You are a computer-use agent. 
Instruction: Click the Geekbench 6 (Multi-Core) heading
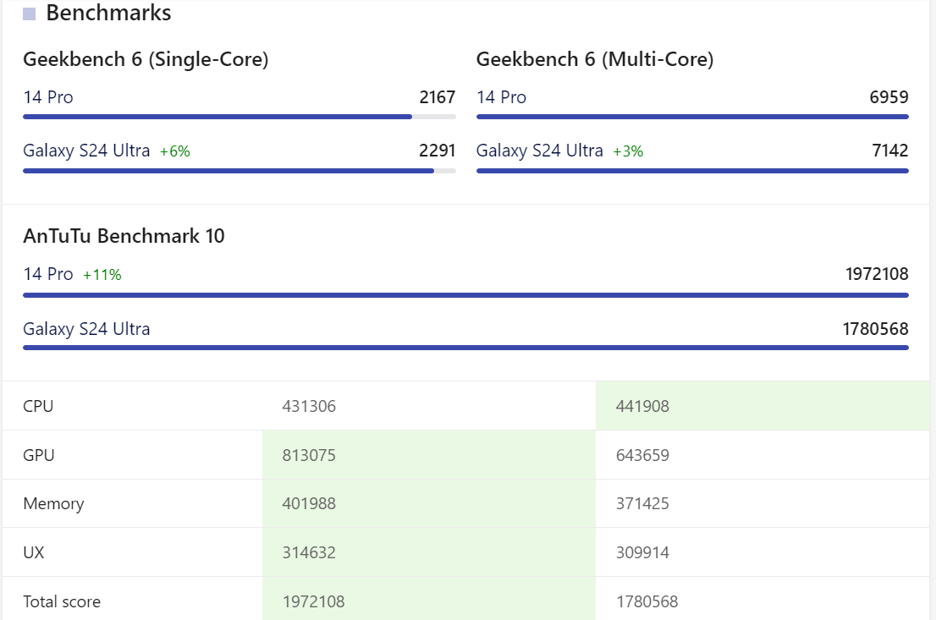coord(595,59)
